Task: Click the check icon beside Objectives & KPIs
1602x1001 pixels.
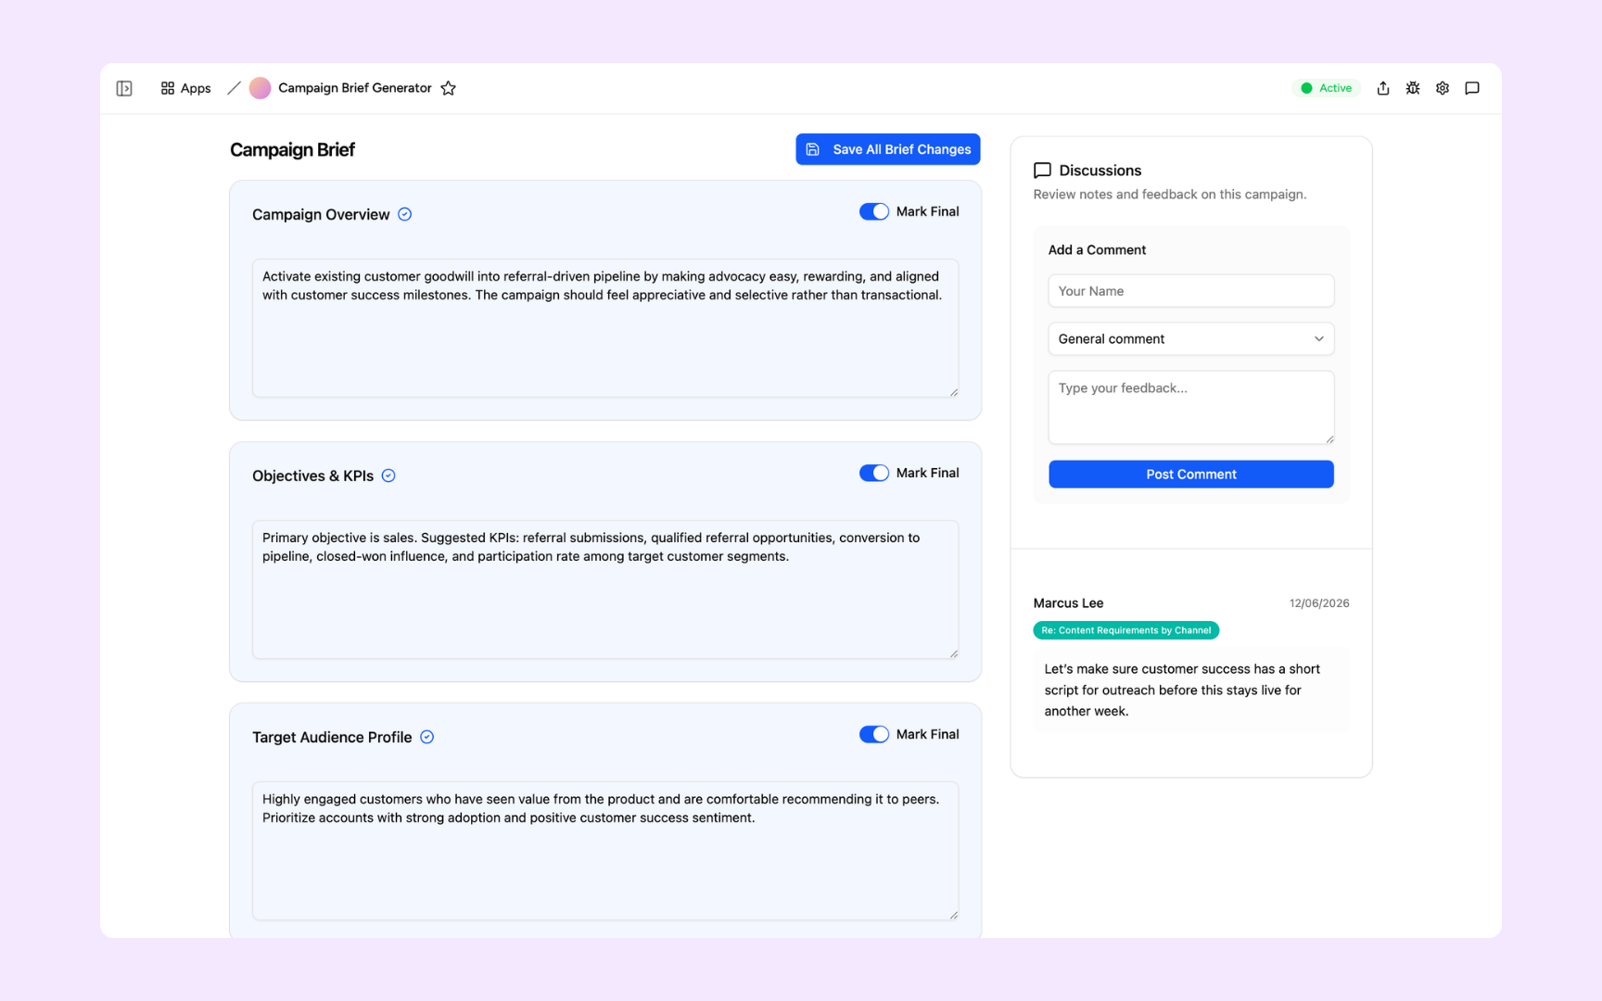Action: click(388, 475)
